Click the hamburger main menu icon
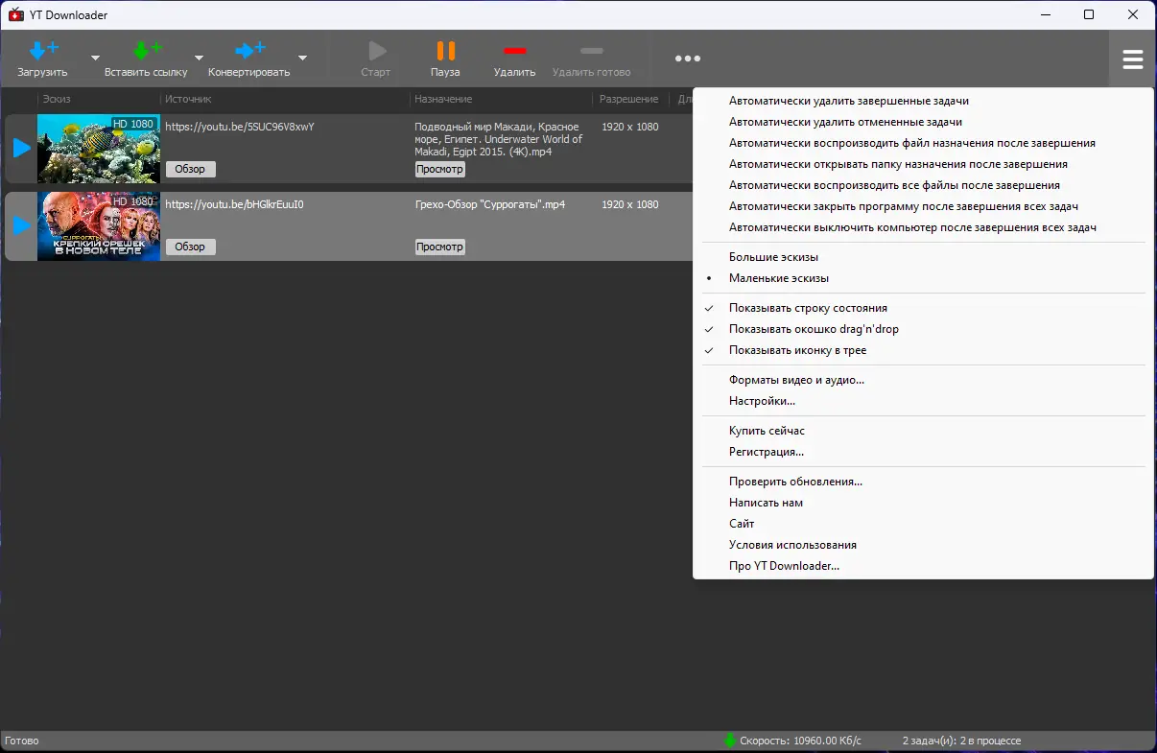1157x753 pixels. pyautogui.click(x=1133, y=59)
